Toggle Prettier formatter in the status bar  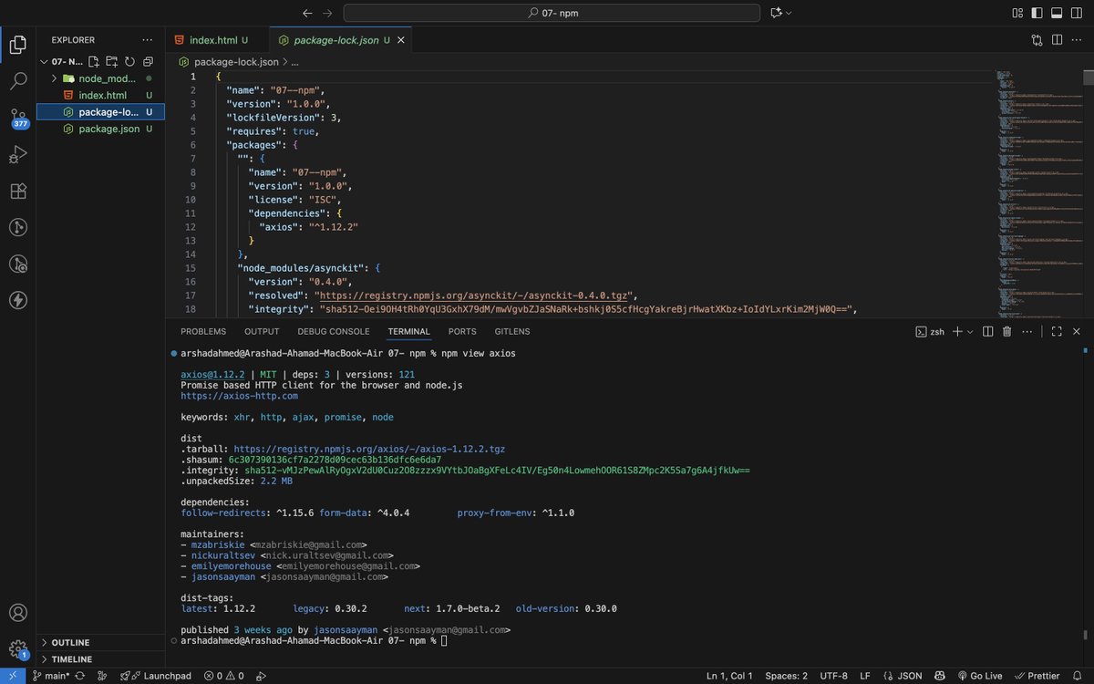[x=1037, y=676]
